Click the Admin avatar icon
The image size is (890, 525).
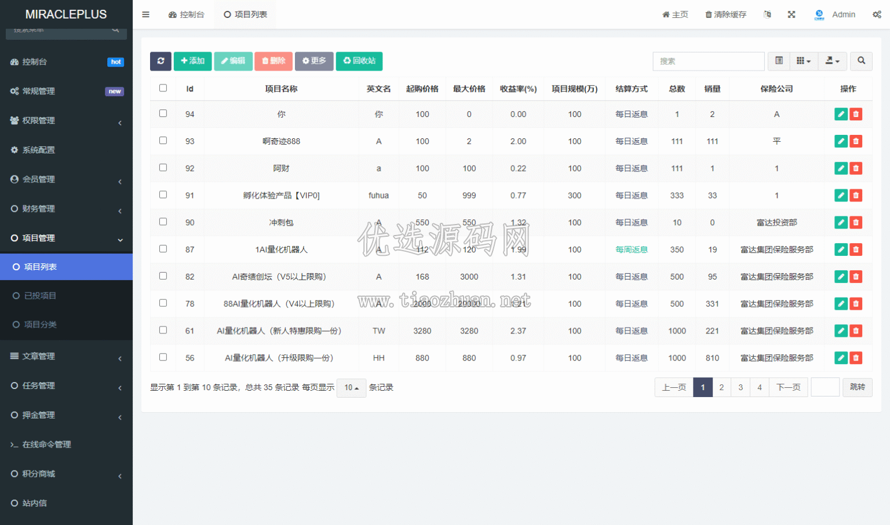(819, 14)
